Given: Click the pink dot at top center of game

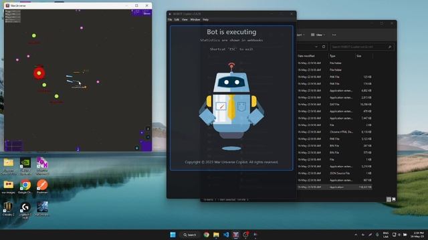Looking at the screenshot, I should point(82,28).
